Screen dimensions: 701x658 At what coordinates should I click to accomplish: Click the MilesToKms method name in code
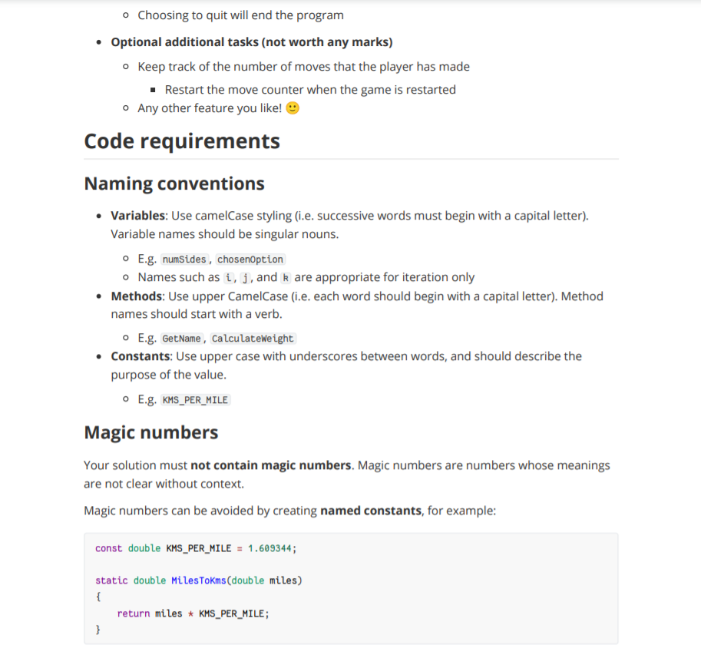tap(199, 580)
